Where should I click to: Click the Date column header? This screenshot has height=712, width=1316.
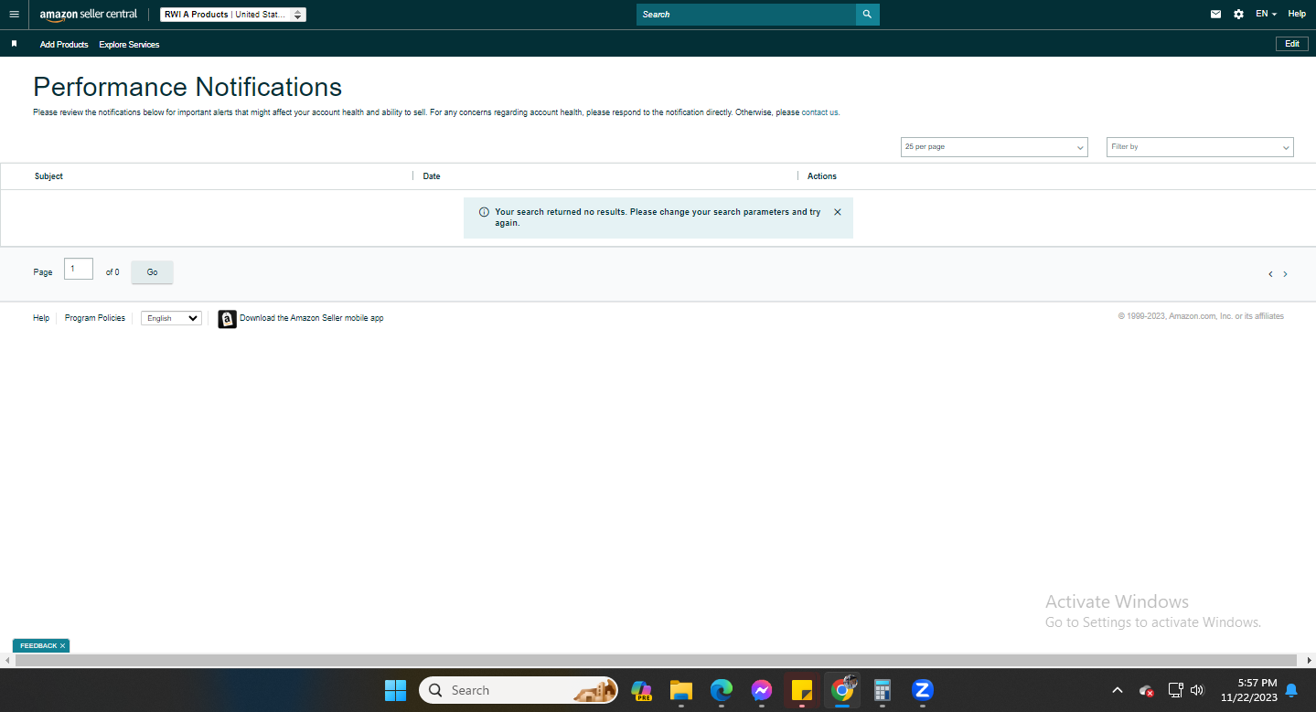432,176
